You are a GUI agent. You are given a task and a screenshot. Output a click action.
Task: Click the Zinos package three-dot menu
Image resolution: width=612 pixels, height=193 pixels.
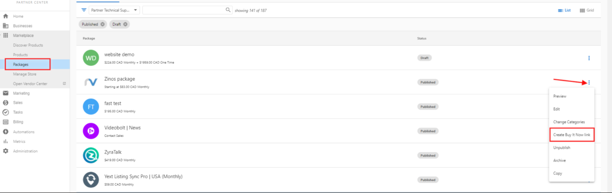589,82
